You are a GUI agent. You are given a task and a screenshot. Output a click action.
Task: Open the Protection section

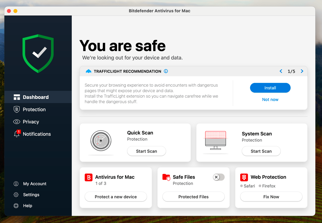(38, 109)
